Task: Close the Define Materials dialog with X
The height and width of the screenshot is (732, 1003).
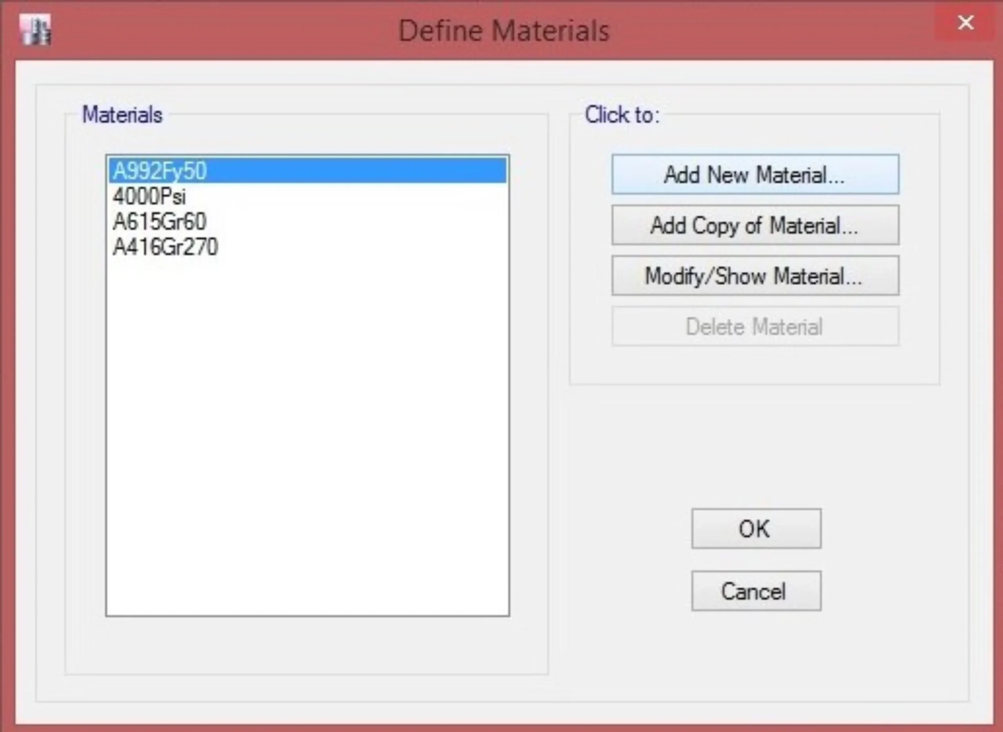Action: click(x=965, y=22)
